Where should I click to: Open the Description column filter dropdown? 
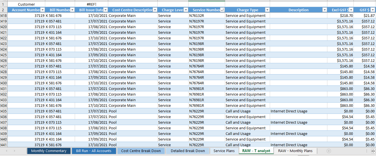pos(325,10)
